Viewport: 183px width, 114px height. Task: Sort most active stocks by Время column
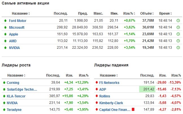coord(165,14)
